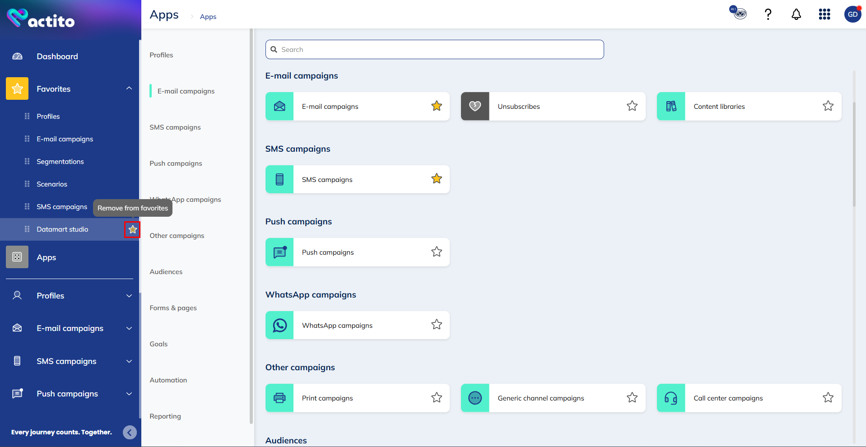Click the Unsubscribes heart icon
Viewport: 866px width, 447px height.
pyautogui.click(x=475, y=106)
